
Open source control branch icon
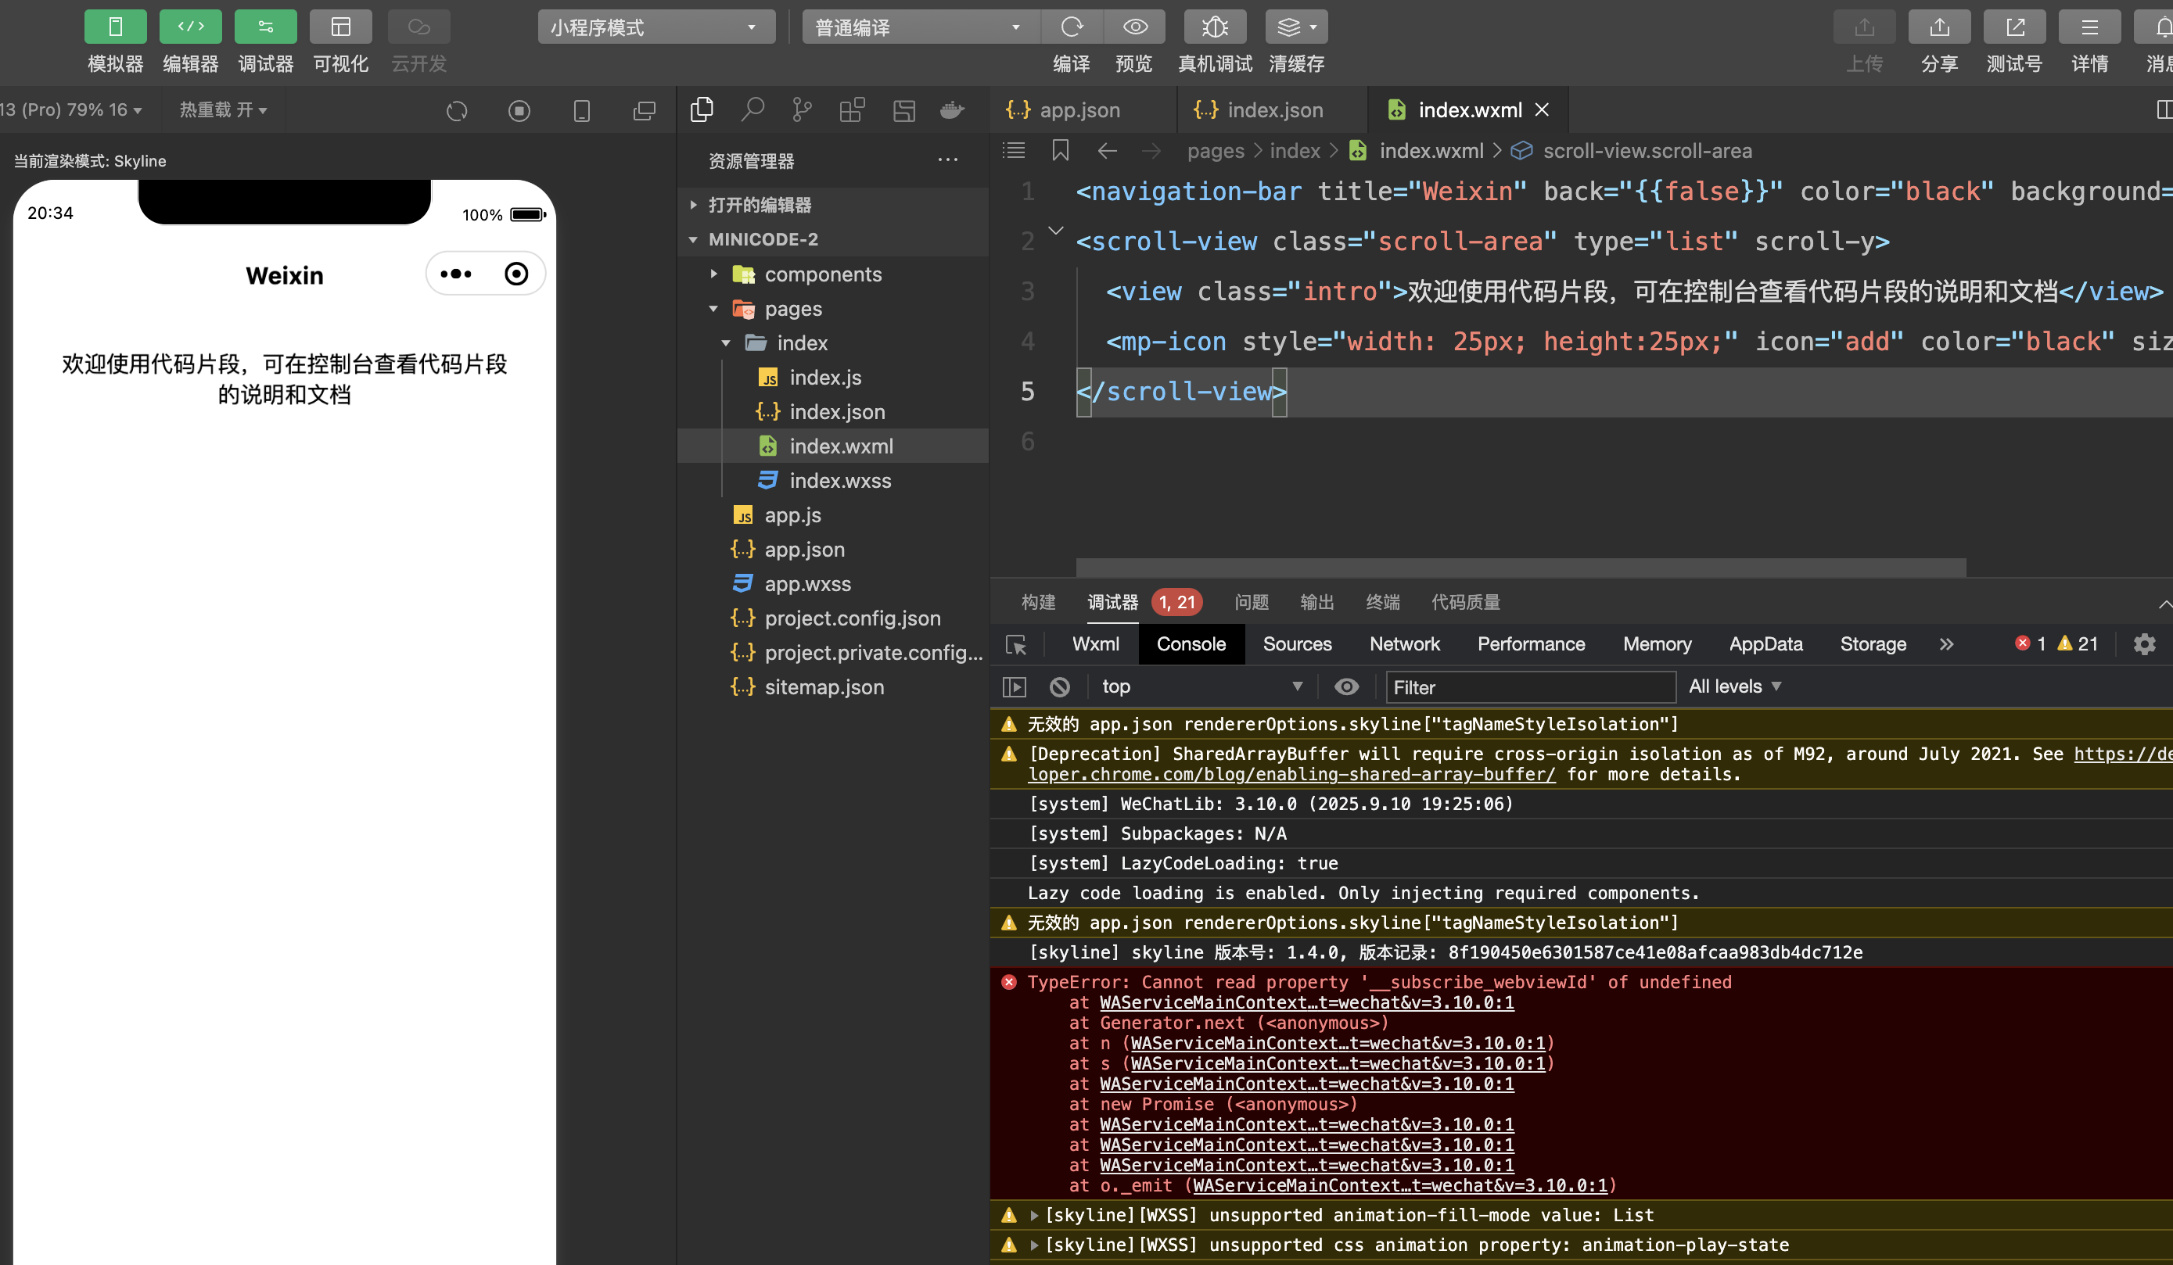[801, 109]
